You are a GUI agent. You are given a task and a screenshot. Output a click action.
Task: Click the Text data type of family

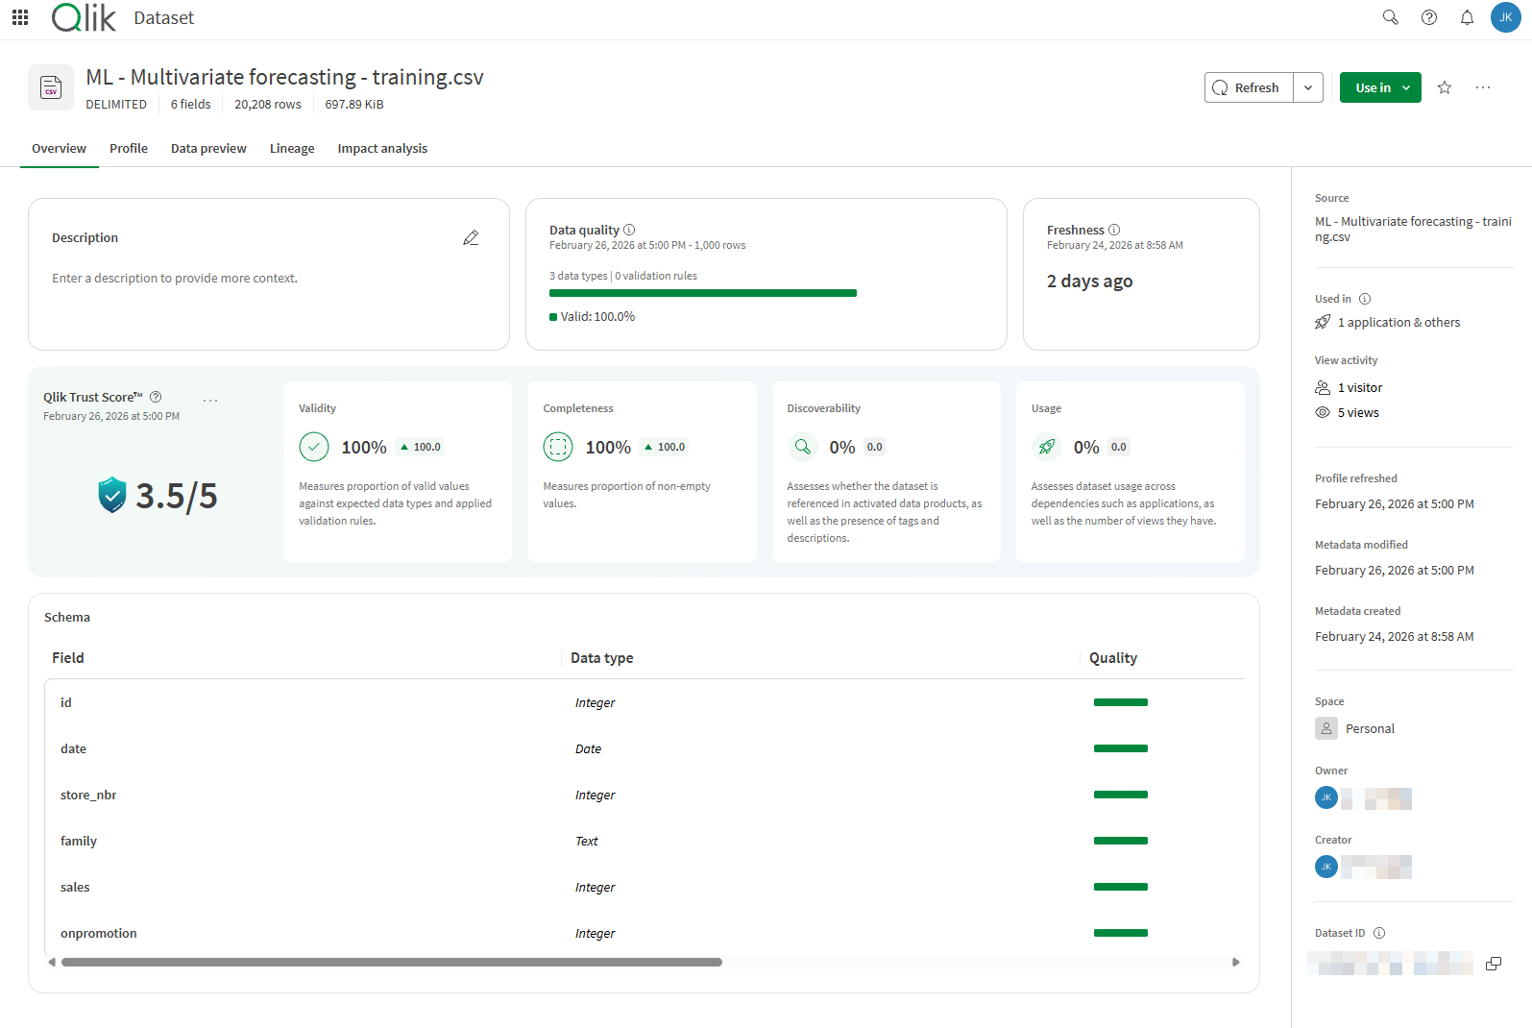[587, 841]
